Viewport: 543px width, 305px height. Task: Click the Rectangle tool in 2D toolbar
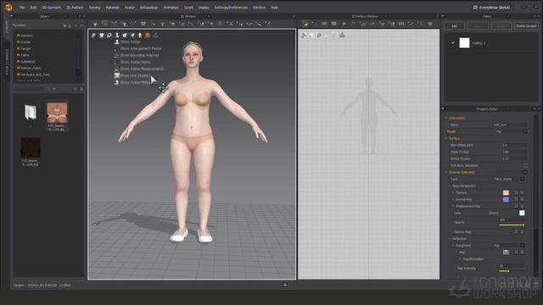click(324, 24)
